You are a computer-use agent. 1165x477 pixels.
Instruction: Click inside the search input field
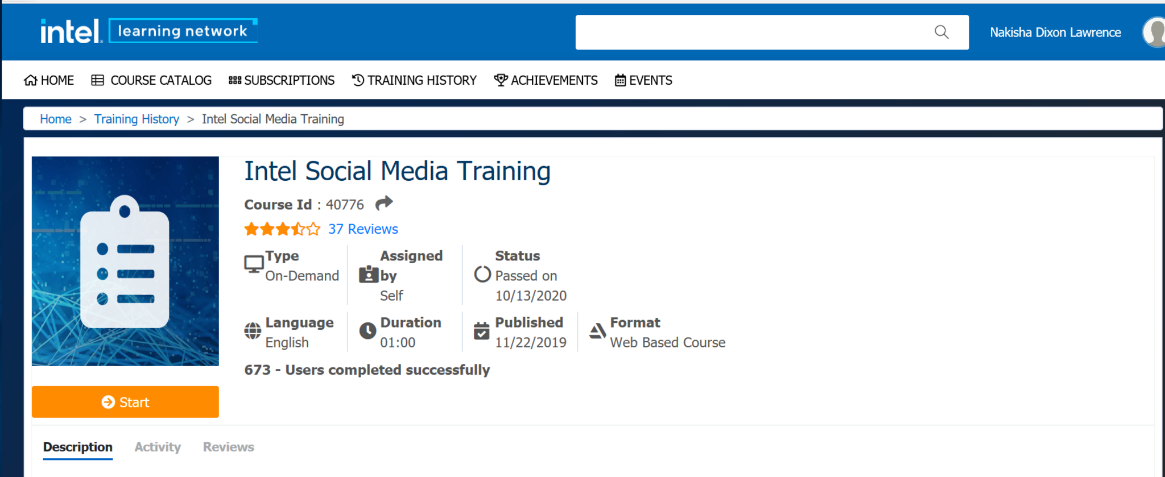751,32
